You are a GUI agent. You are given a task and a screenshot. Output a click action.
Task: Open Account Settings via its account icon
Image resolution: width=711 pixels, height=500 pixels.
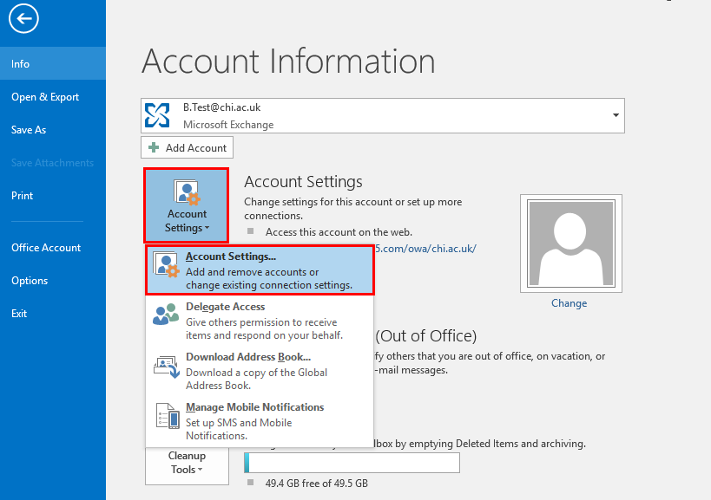coord(186,192)
